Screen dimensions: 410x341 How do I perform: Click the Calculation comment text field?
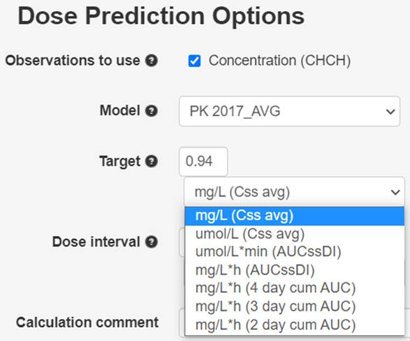(182, 323)
